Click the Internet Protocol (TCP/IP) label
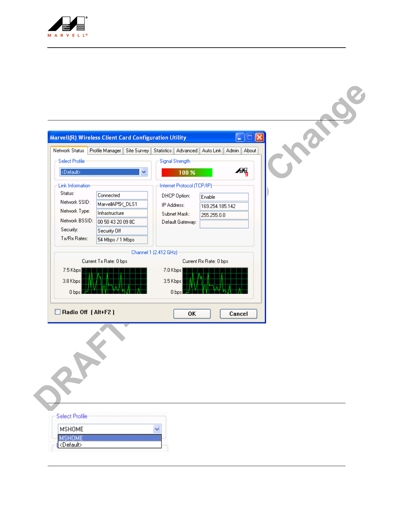This screenshot has height=524, width=405. tap(186, 186)
